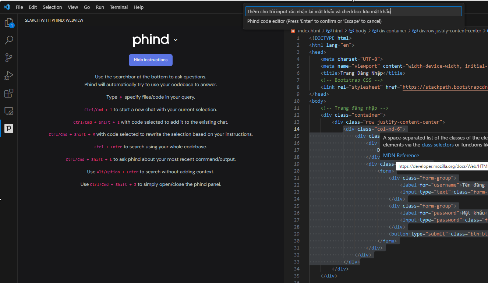Open the Selection menu

pos(52,7)
